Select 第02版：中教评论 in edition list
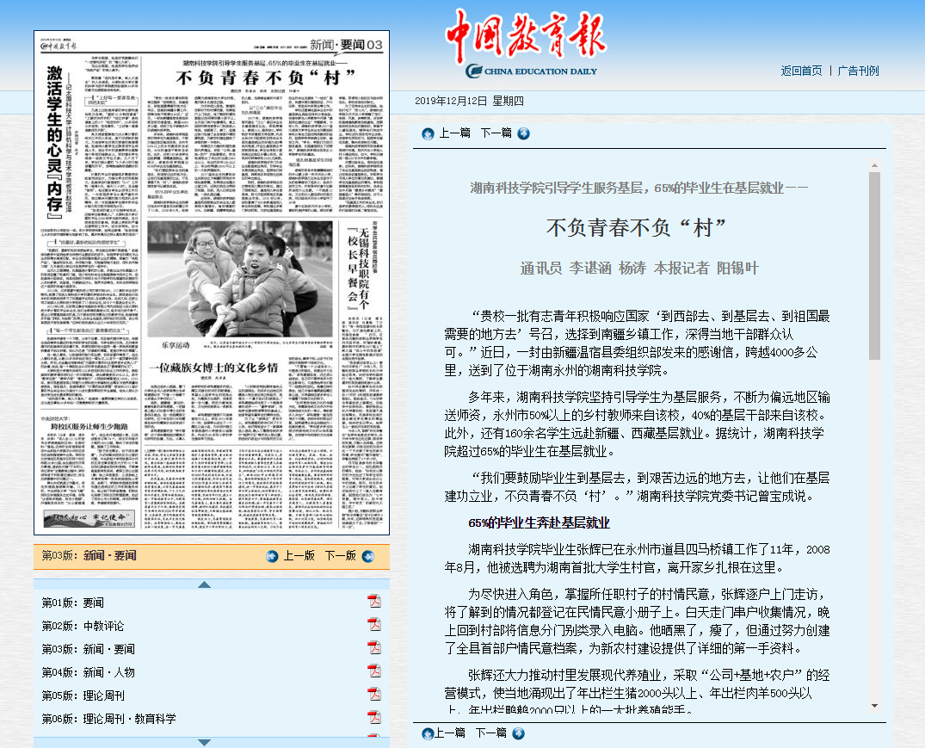Image resolution: width=925 pixels, height=748 pixels. [83, 626]
